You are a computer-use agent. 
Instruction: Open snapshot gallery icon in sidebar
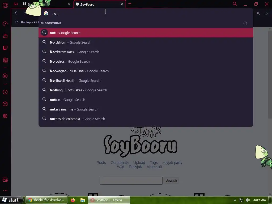5,180
